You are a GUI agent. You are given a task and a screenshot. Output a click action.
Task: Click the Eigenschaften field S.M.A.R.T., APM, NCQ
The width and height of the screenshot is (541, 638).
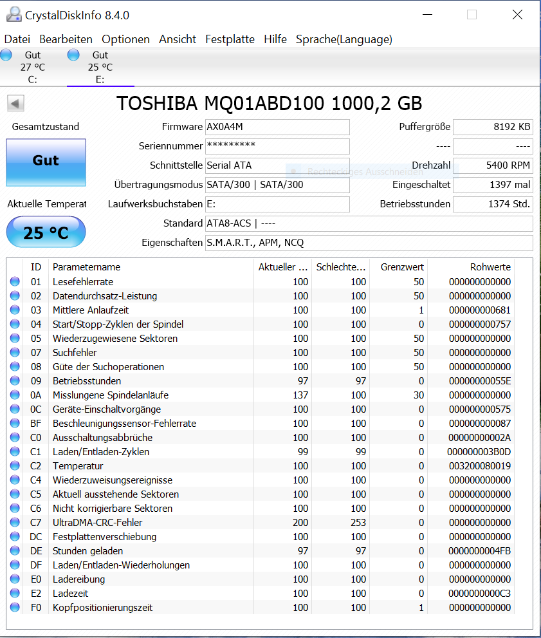click(x=369, y=243)
